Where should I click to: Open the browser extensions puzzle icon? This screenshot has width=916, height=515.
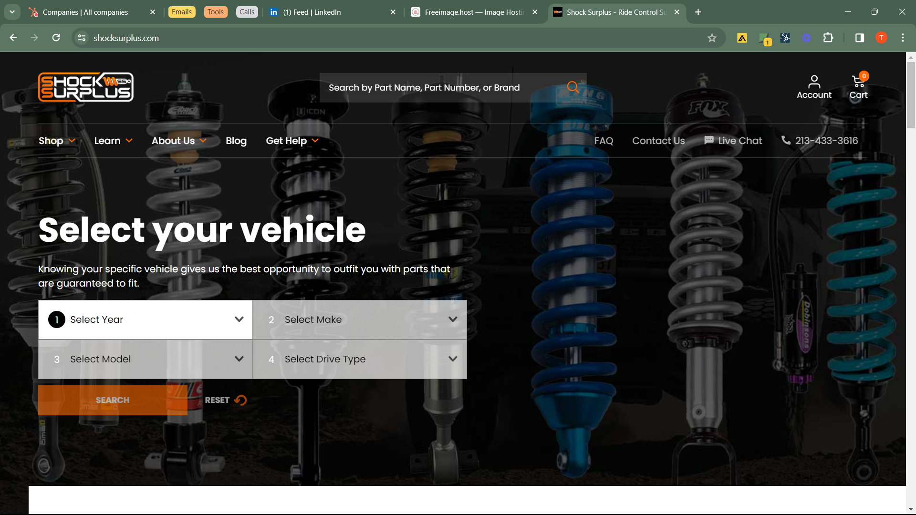[828, 38]
